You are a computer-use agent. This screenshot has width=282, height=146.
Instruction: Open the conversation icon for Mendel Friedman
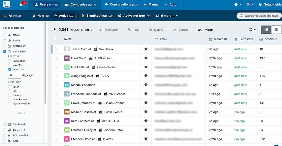[x=146, y=85]
